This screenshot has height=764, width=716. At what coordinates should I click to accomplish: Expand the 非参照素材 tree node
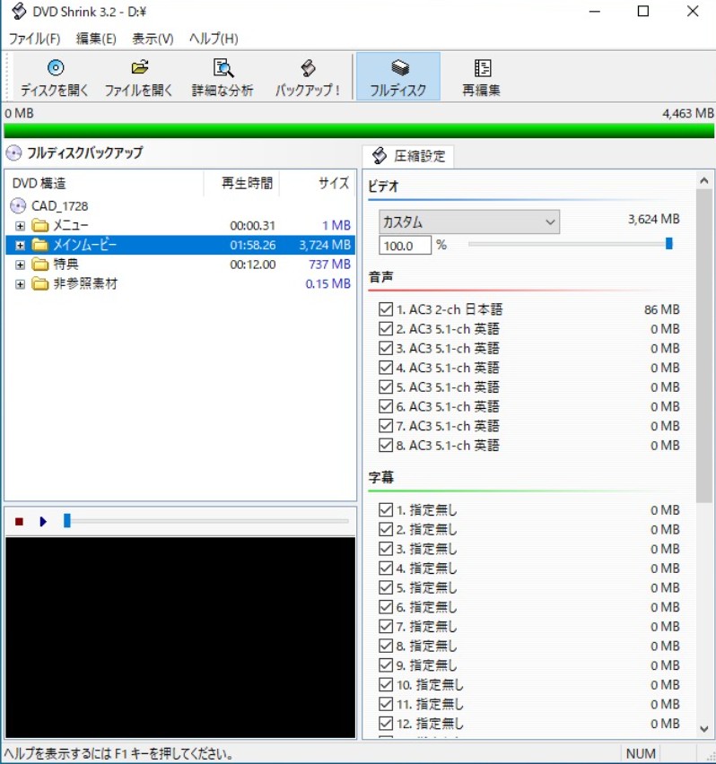coord(20,284)
